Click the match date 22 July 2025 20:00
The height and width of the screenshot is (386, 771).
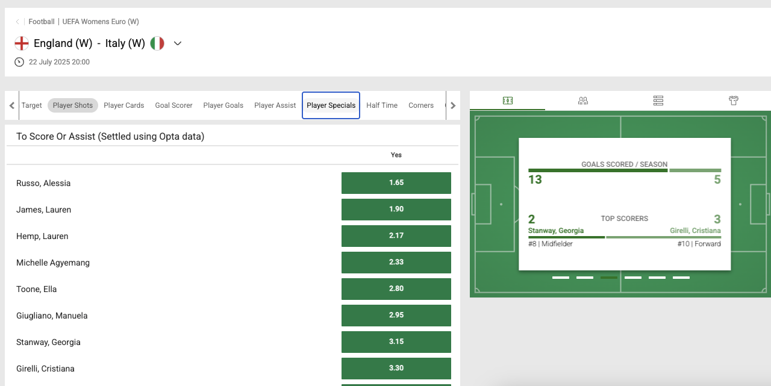pyautogui.click(x=59, y=62)
